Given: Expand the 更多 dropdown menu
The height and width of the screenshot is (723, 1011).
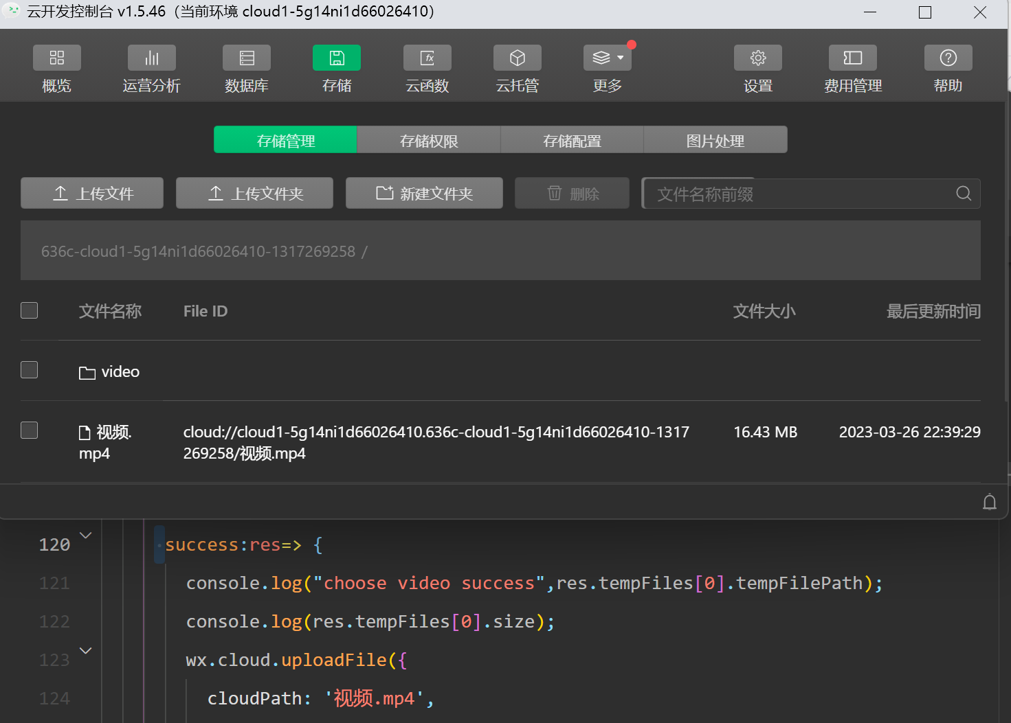Looking at the screenshot, I should [608, 58].
